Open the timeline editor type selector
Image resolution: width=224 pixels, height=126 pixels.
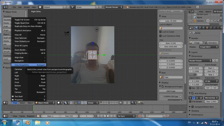[x=5, y=116]
